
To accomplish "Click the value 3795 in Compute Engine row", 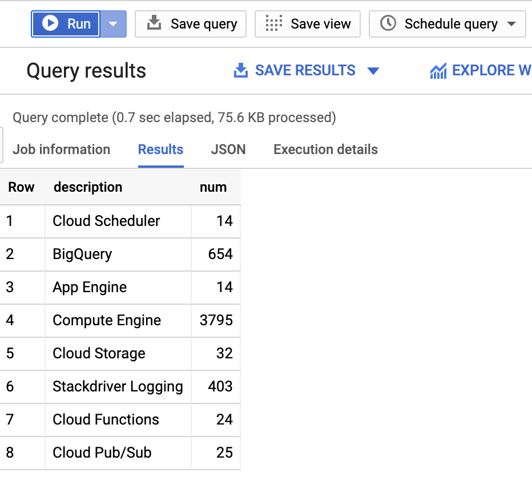I will pos(216,320).
